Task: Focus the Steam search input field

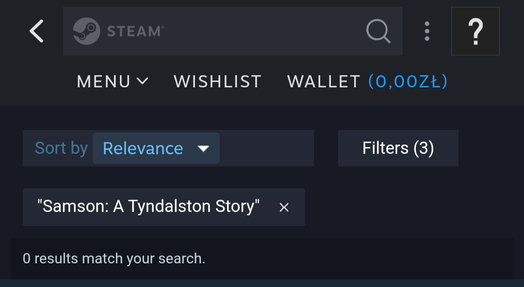Action: point(262,31)
